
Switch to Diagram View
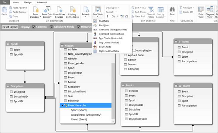[x=210, y=12]
